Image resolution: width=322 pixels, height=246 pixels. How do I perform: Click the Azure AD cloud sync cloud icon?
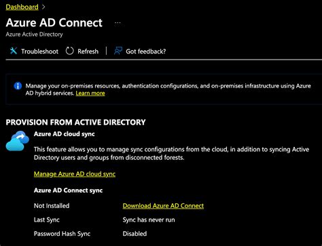pyautogui.click(x=18, y=141)
